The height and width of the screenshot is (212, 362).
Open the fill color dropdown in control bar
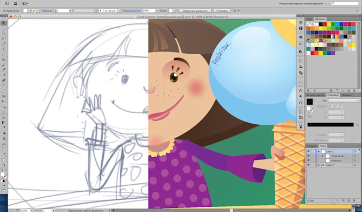tap(29, 11)
